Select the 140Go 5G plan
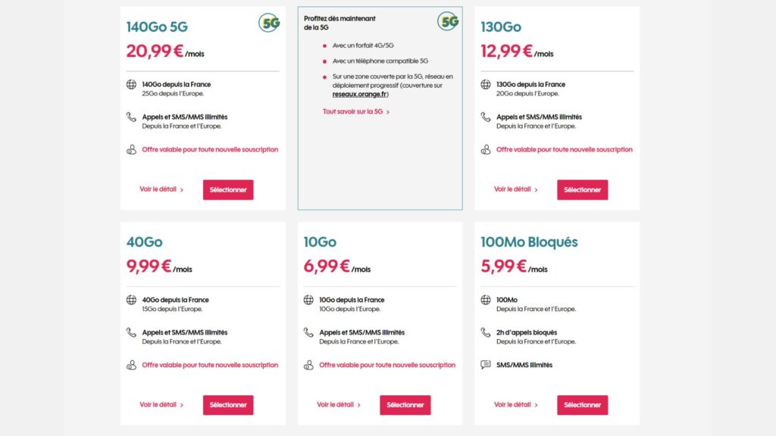 [x=228, y=189]
